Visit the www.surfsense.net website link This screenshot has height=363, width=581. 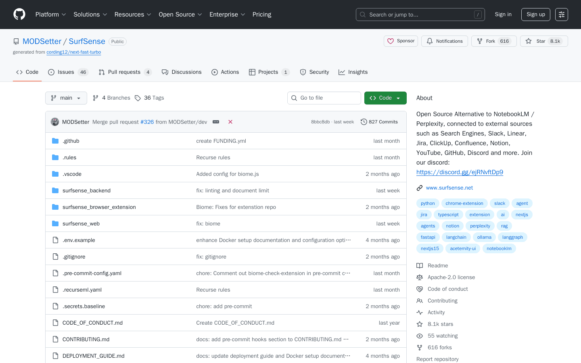pos(449,188)
